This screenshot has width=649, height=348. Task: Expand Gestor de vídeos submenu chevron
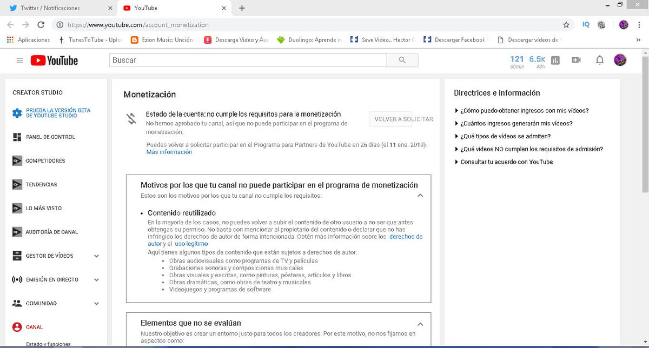point(96,256)
